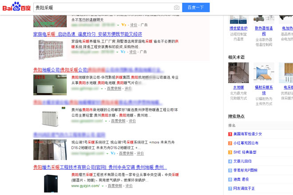The image size is (293, 195).
Task: Click the Baidu logo
Action: pos(16,7)
